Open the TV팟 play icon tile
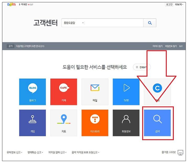This screenshot has width=189, height=164. pyautogui.click(x=126, y=92)
